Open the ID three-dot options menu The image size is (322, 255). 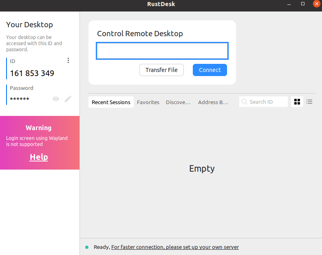coord(68,61)
